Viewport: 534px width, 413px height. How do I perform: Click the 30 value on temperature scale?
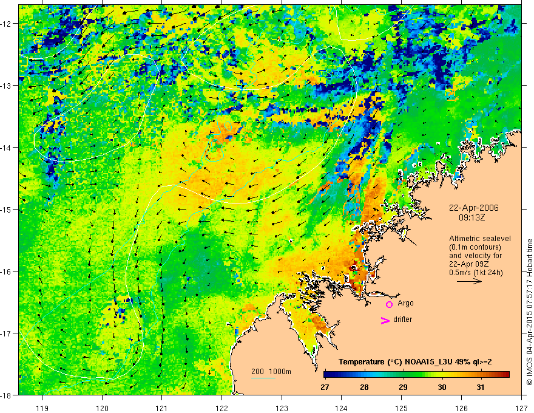tap(442, 387)
